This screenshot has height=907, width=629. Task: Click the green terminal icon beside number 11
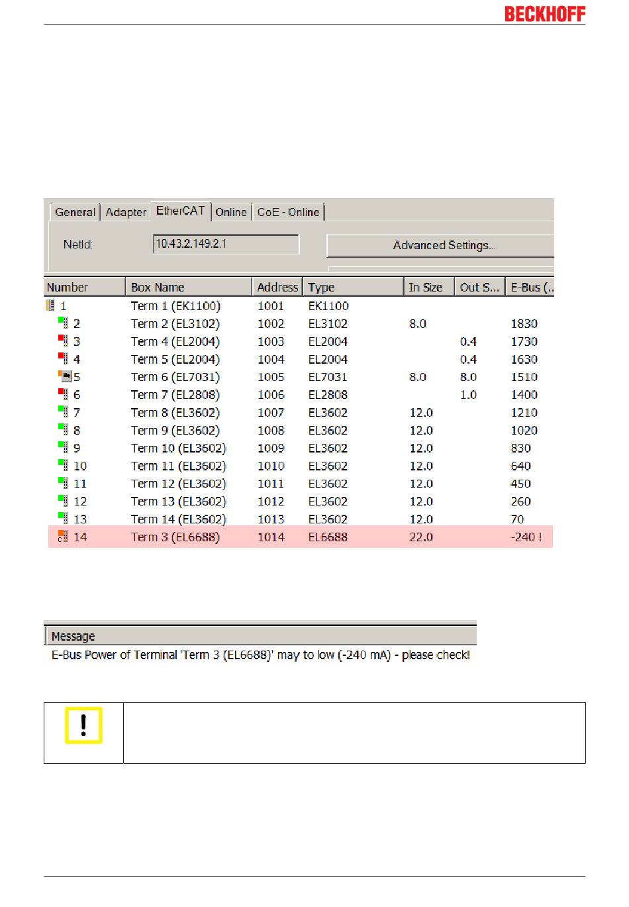[x=63, y=484]
